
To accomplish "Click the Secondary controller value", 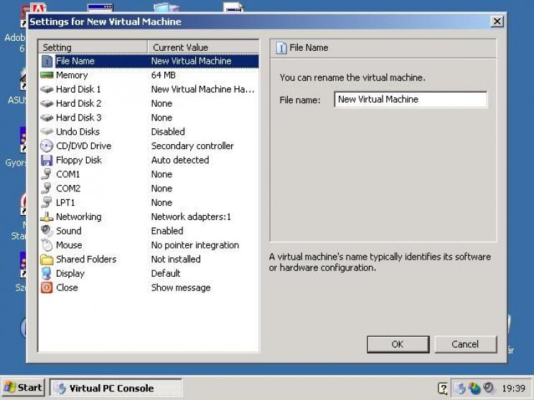I will click(x=192, y=146).
